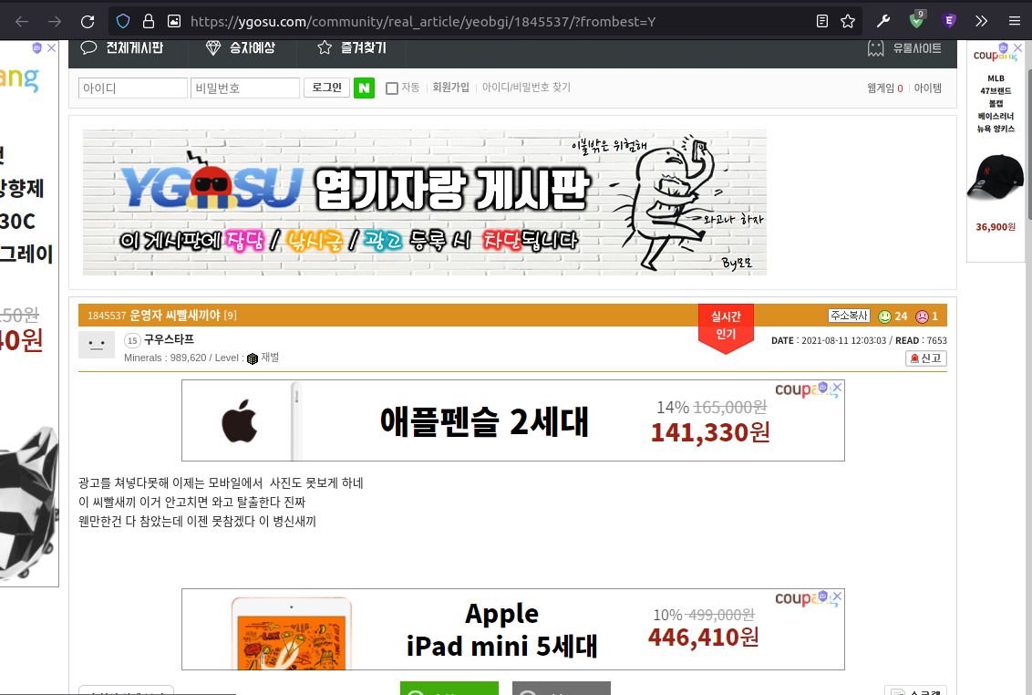
Task: Enable the 자동 auto-login checkbox
Action: pos(391,88)
